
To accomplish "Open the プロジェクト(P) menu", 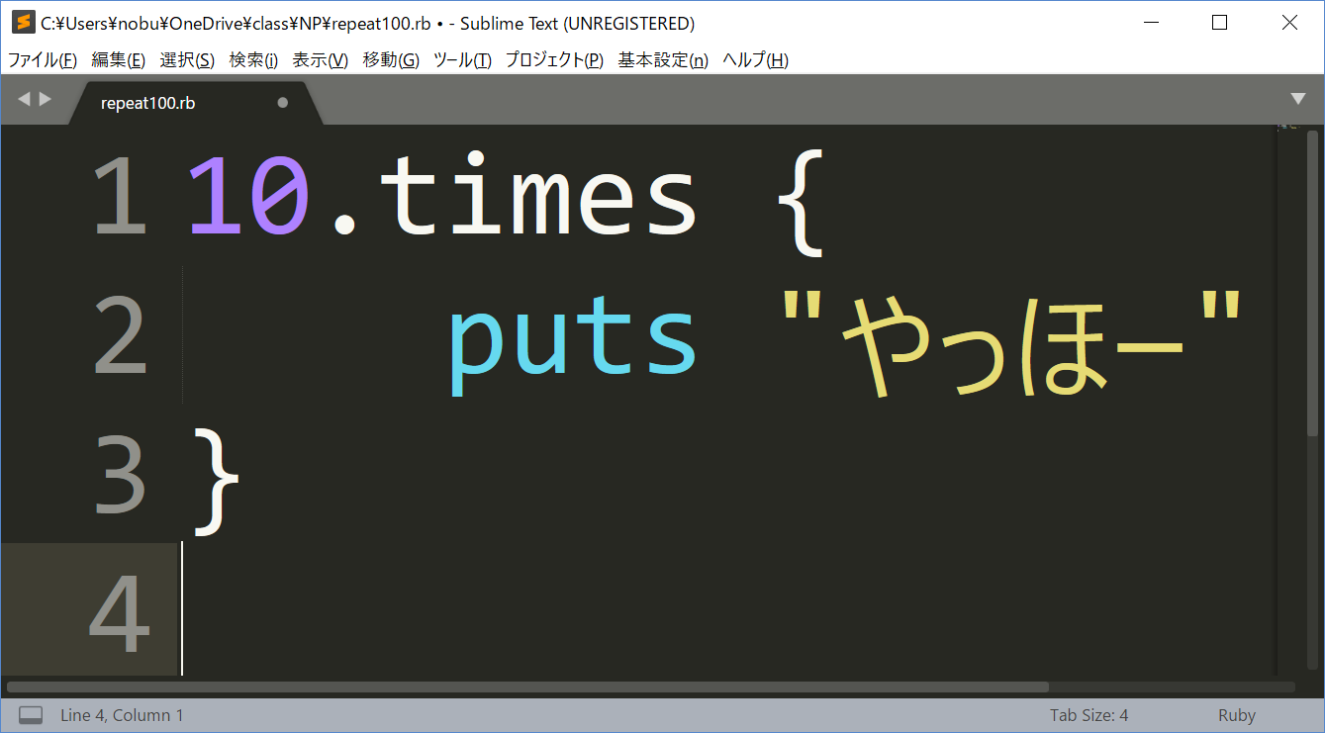I will point(554,60).
